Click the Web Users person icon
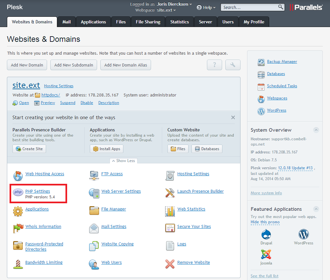 94,265
